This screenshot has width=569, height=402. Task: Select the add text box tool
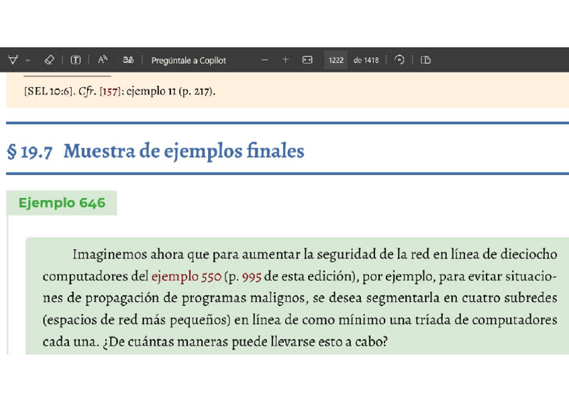[75, 60]
